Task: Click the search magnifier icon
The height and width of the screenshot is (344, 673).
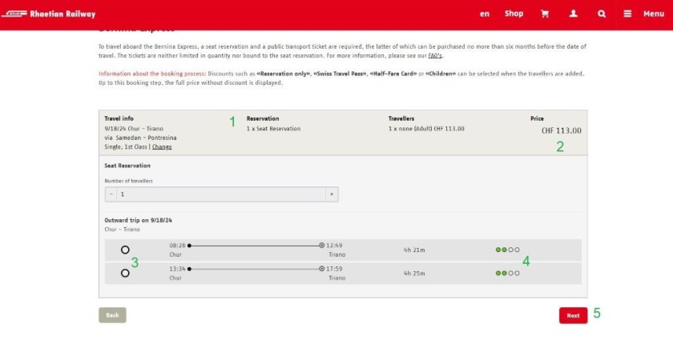Action: [x=602, y=14]
